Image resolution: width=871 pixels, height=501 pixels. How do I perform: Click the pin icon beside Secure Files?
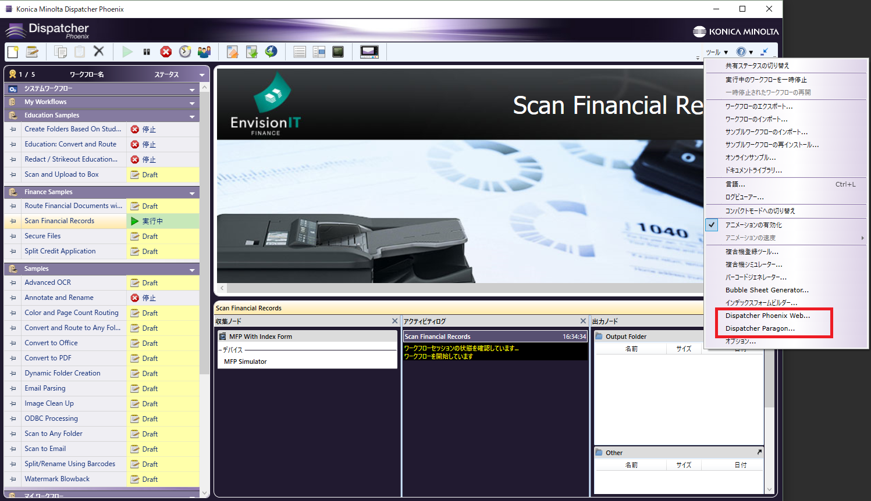[13, 237]
